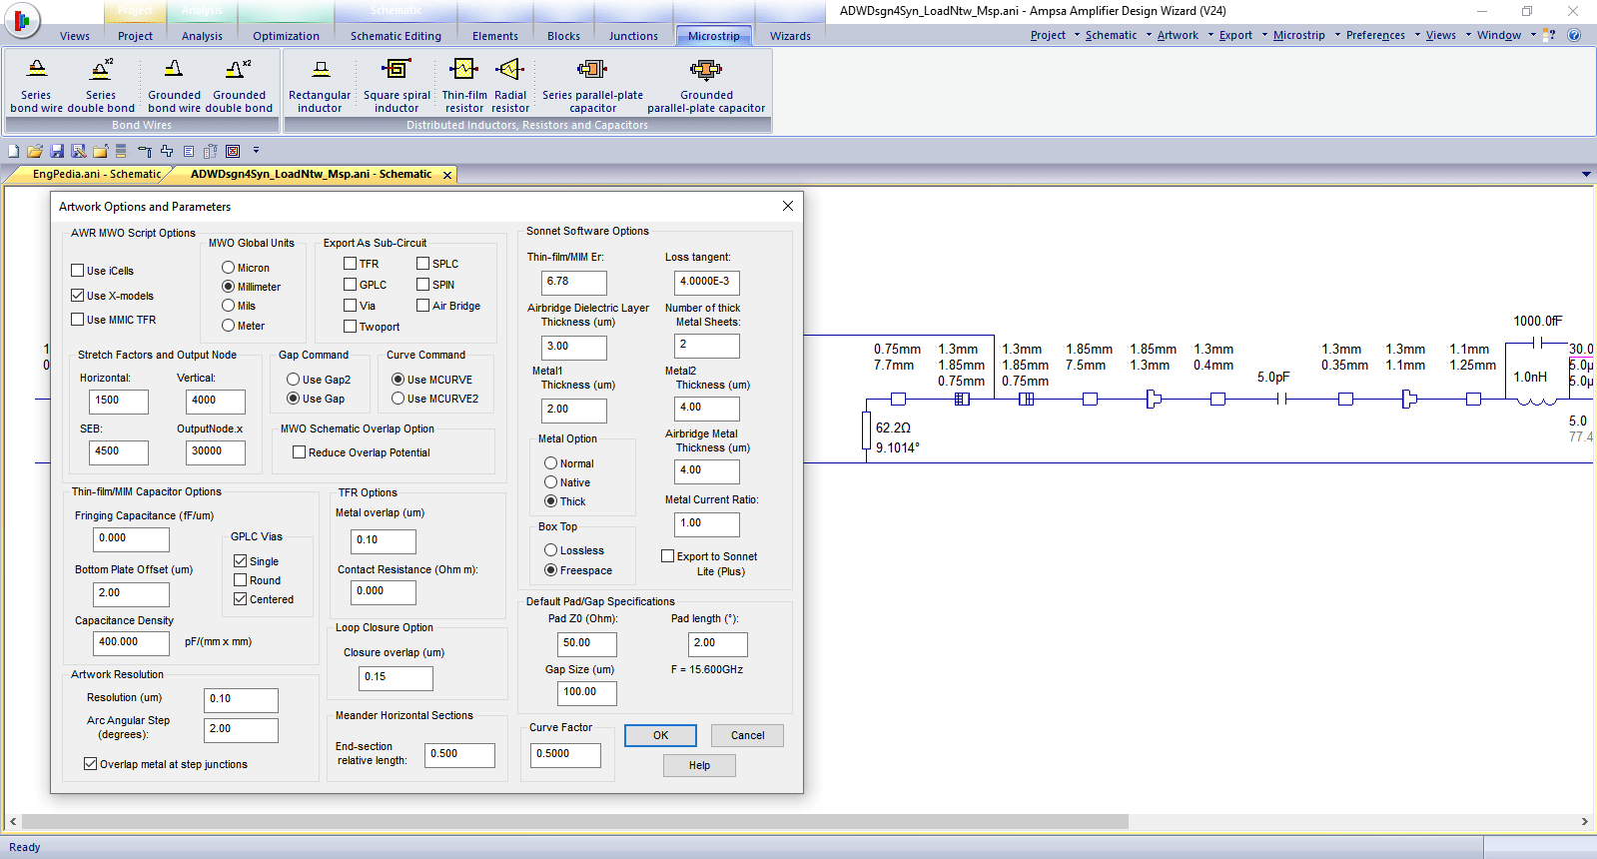Select the Micron units radio button
The height and width of the screenshot is (859, 1597).
point(229,268)
